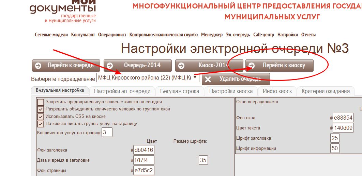Open the Выберите подразделение dropdown
Screen dimensions: 362x176
pos(148,77)
